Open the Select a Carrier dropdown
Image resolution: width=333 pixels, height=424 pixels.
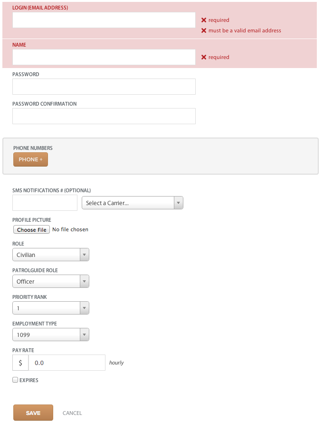[x=133, y=203]
